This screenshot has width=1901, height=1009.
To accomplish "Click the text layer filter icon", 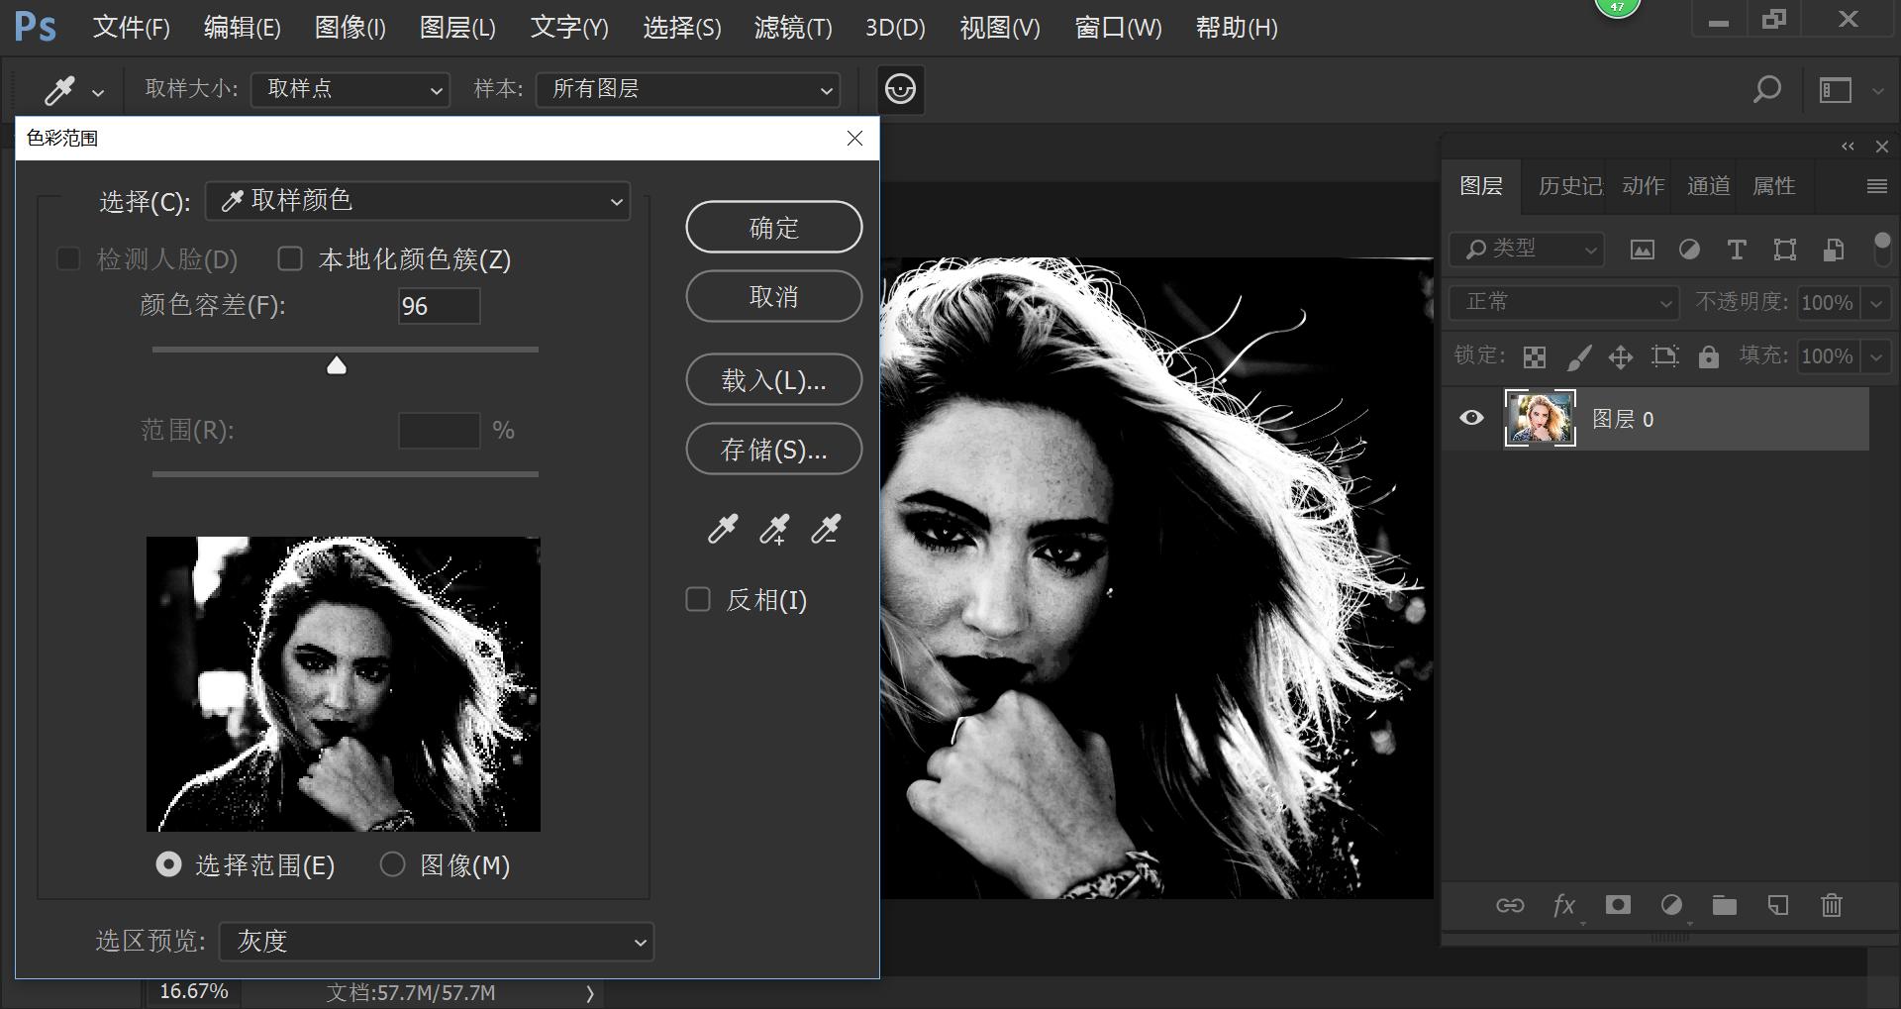I will click(x=1737, y=250).
